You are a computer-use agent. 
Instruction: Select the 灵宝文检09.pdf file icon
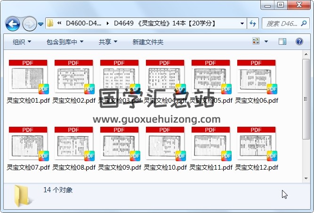click(x=120, y=144)
